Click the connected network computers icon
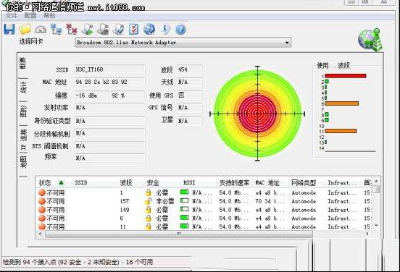400x272 pixels. [x=56, y=29]
